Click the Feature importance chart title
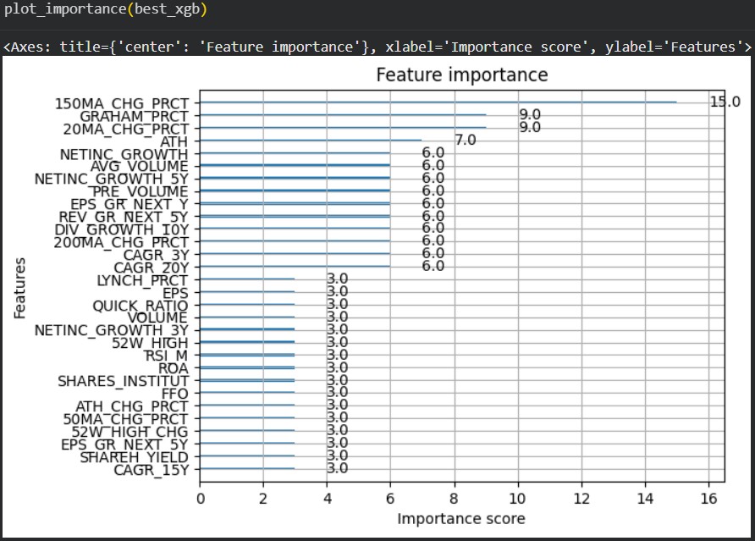The image size is (755, 541). 461,75
